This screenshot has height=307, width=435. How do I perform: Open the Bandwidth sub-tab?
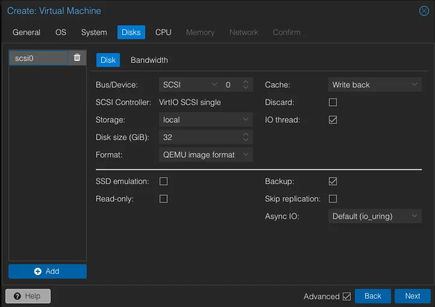tap(149, 60)
